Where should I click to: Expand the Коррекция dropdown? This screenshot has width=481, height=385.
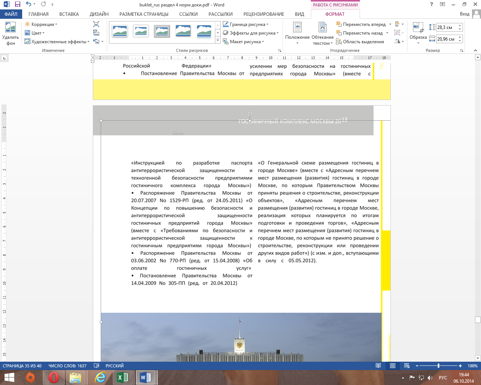click(x=41, y=24)
